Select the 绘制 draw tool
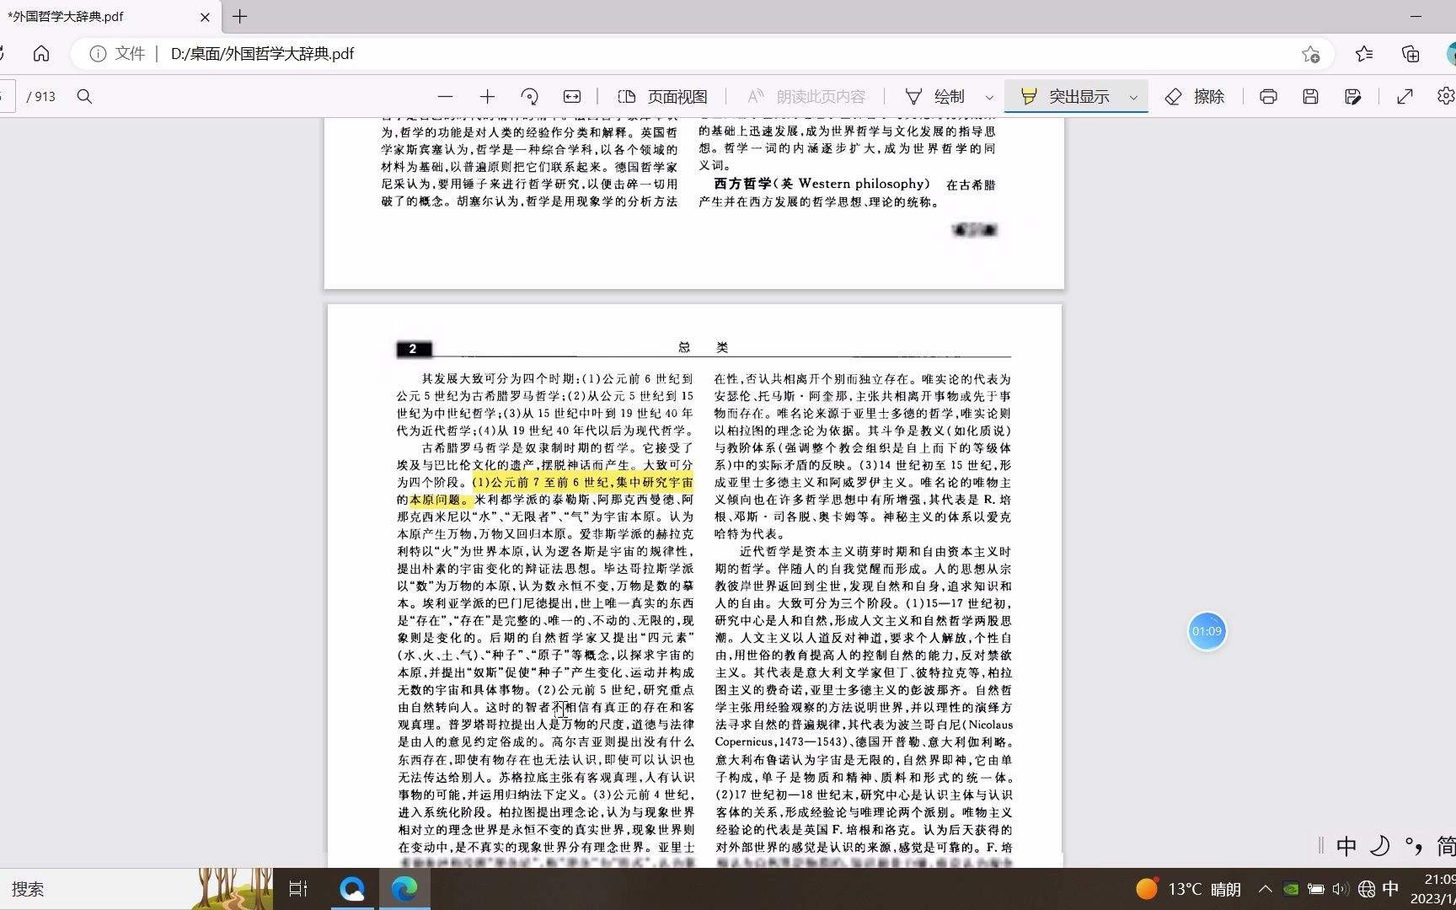Image resolution: width=1456 pixels, height=910 pixels. click(934, 97)
